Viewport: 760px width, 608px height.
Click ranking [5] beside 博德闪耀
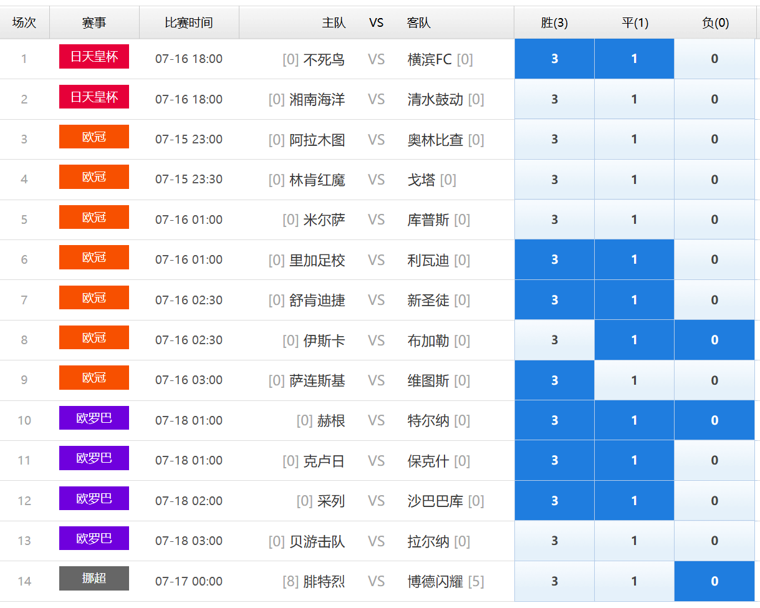476,582
